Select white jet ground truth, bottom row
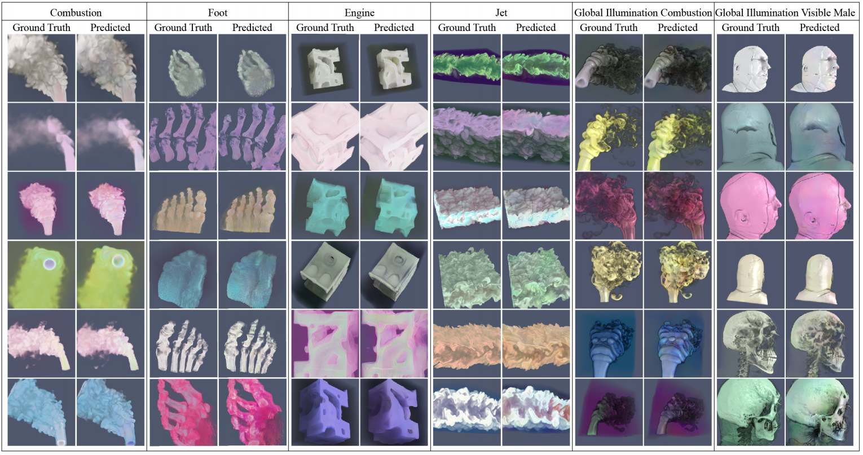 pyautogui.click(x=467, y=413)
